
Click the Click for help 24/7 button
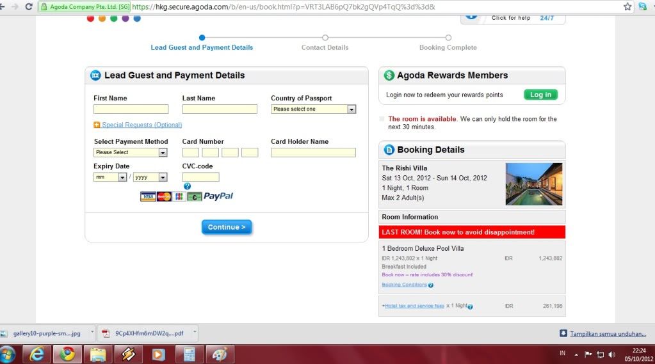(513, 19)
